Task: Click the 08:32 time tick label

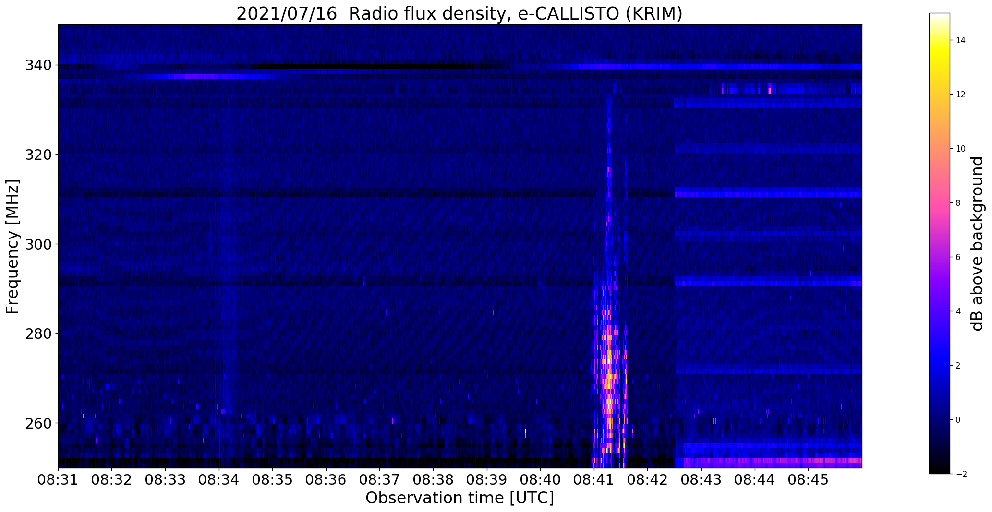Action: click(111, 479)
